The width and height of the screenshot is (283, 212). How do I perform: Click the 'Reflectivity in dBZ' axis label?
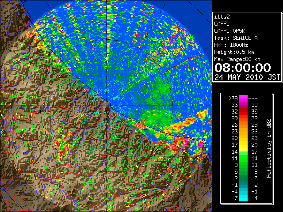pos(269,148)
